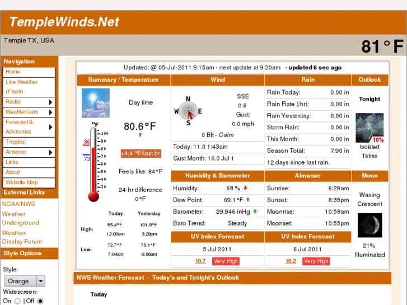Click the Gust Month: 16.0 Jul 1 text
This screenshot has width=407, height=305.
coord(203,158)
